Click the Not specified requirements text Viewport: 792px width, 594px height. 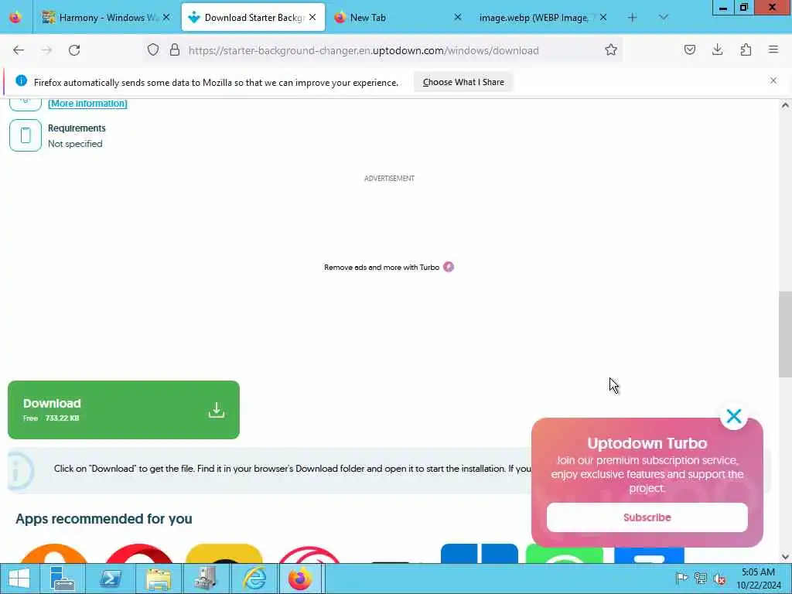75,143
